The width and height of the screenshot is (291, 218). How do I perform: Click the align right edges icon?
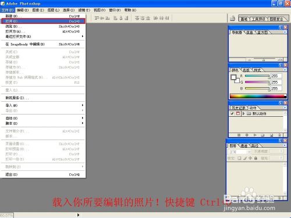pyautogui.click(x=126, y=18)
